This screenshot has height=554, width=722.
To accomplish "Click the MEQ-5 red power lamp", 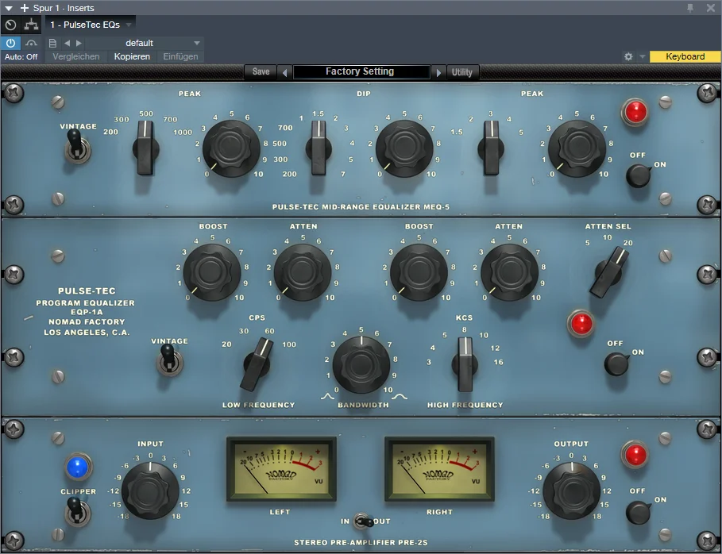I will pos(635,112).
